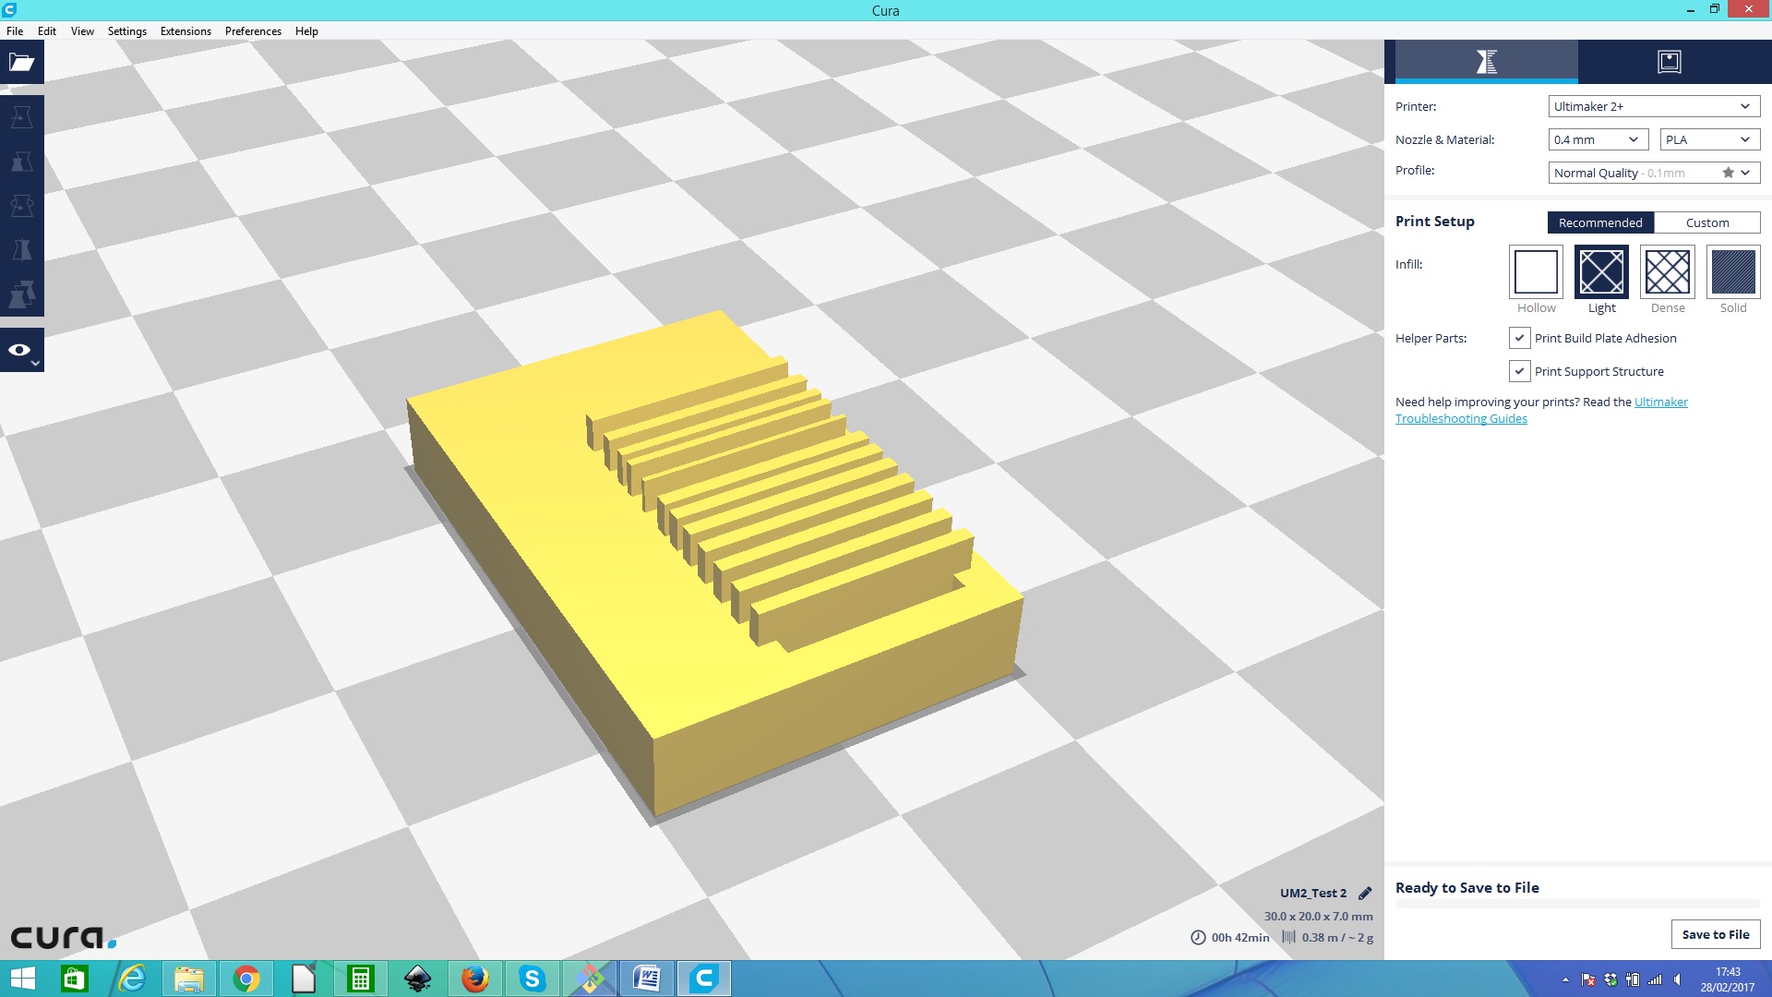Open the Help menu
1772x997 pixels.
click(x=306, y=30)
